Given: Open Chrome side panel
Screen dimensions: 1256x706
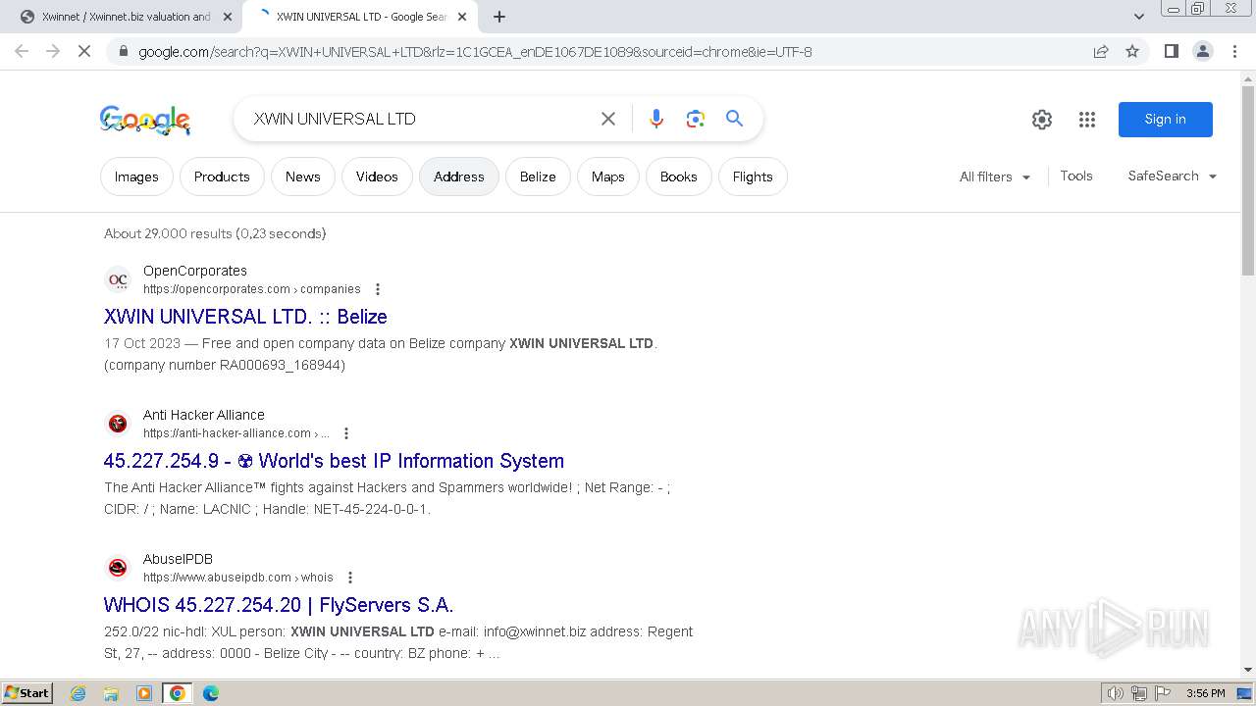Looking at the screenshot, I should click(x=1171, y=51).
